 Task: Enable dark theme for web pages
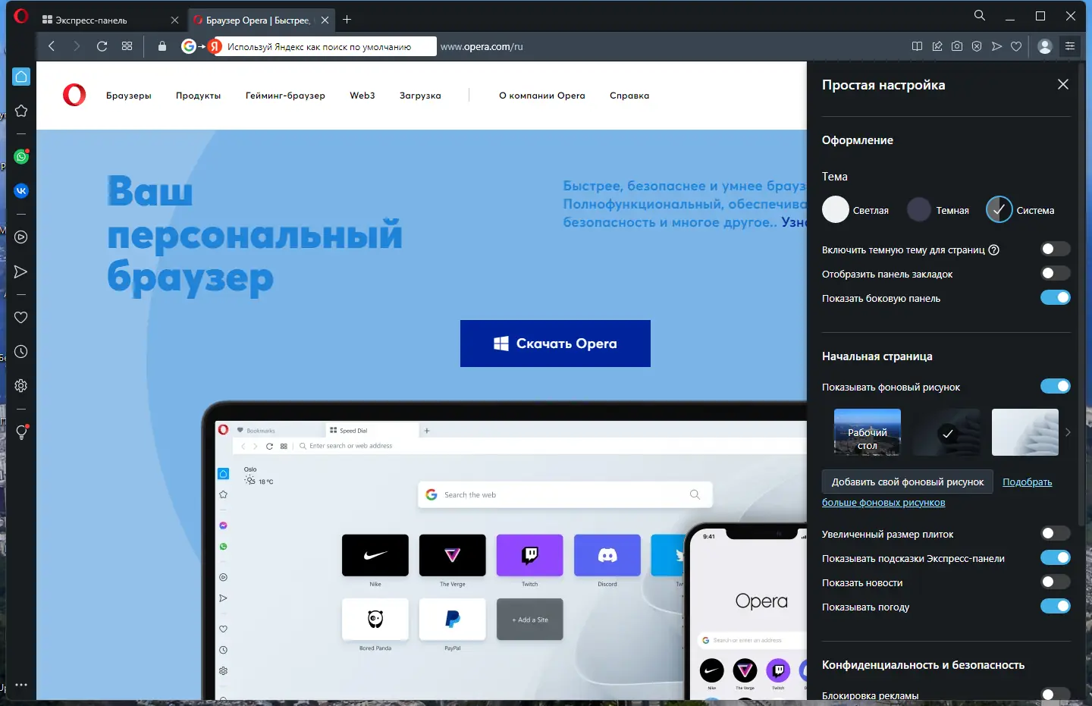(1055, 249)
